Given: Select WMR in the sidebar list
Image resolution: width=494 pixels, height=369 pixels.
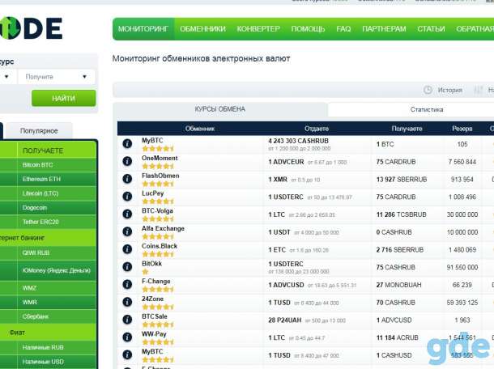Looking at the screenshot, I should point(30,303).
